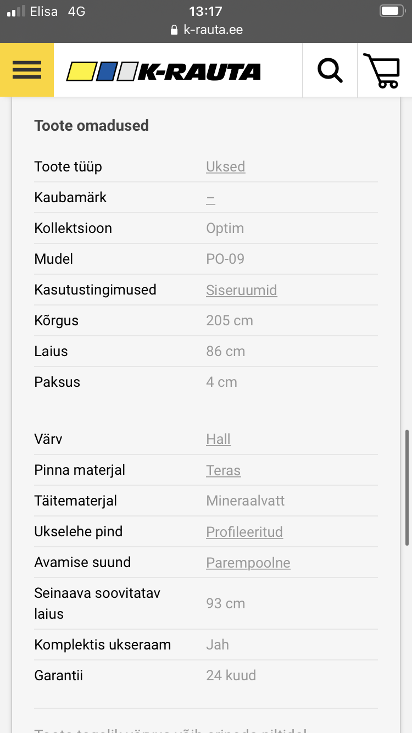This screenshot has height=733, width=412.
Task: Tap the k-rauta.ee address bar
Action: click(213, 30)
